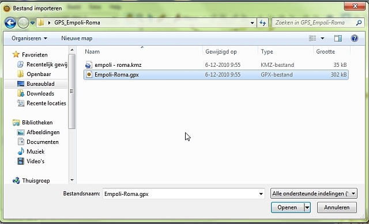Click the greyed forward navigation arrow
This screenshot has height=224, width=369.
coord(23,23)
